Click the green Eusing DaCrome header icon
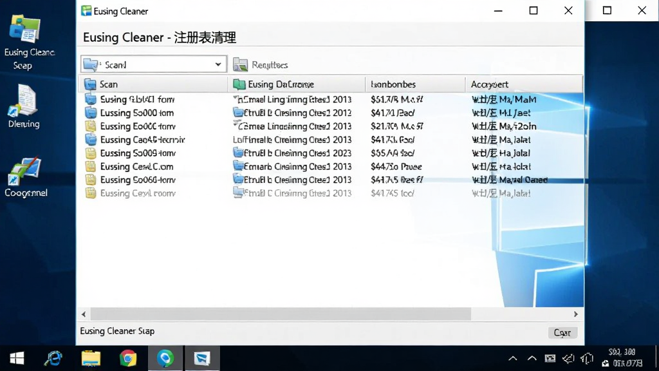This screenshot has height=371, width=659. [239, 84]
